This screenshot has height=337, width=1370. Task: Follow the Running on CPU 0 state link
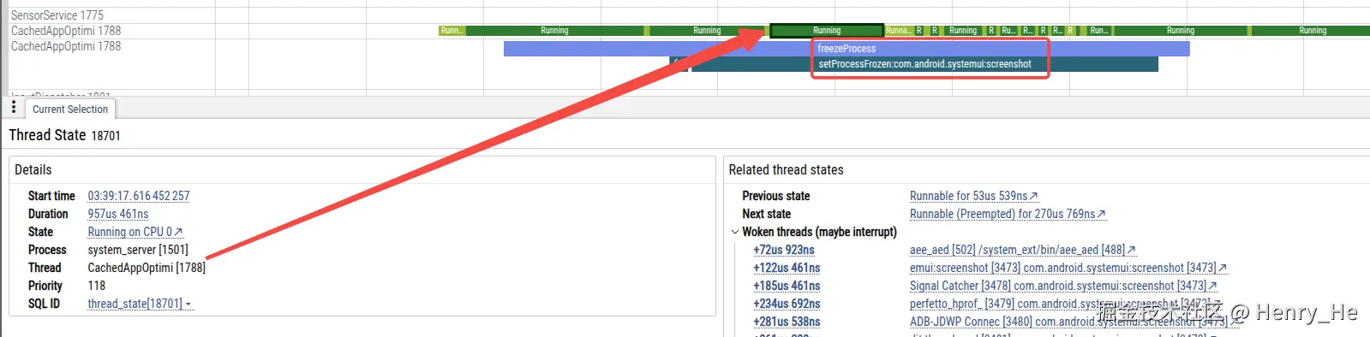135,232
